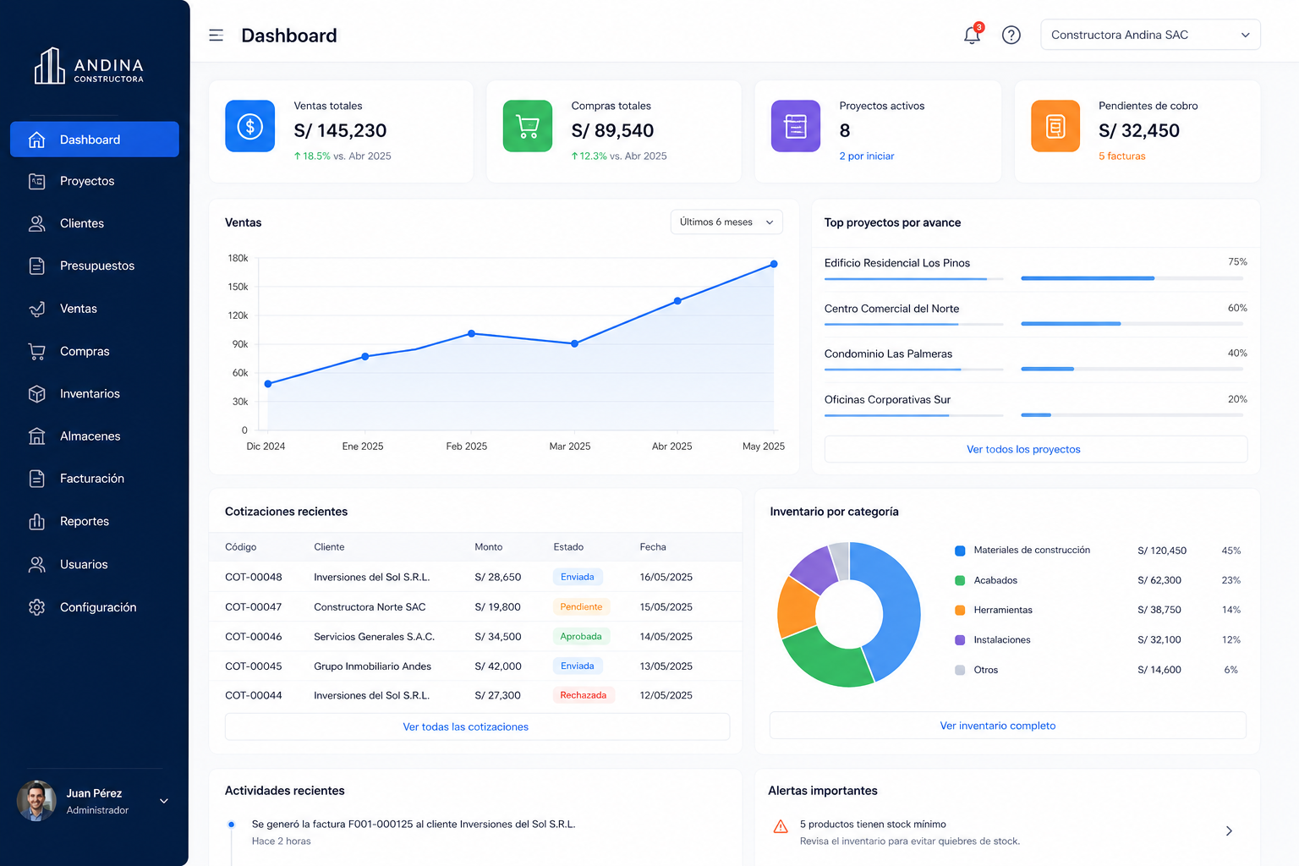Click the Almacenes warehouse icon
Screen dimensions: 1299x866
pos(36,436)
